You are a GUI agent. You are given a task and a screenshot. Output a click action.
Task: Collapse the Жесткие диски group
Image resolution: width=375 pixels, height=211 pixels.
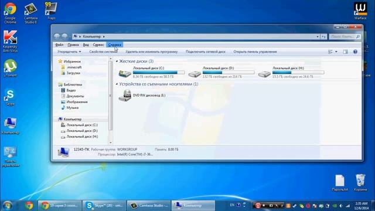point(117,62)
